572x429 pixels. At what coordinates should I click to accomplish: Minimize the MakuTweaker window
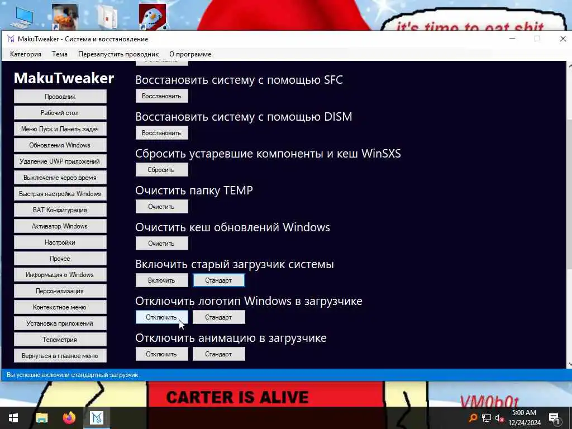pos(512,39)
